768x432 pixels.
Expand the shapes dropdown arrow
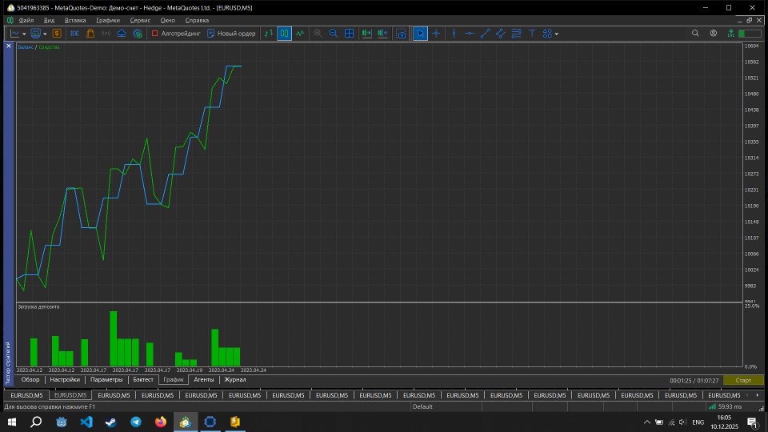(557, 34)
